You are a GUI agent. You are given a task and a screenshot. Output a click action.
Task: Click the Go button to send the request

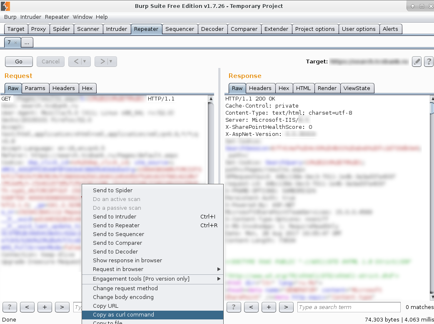pos(19,61)
